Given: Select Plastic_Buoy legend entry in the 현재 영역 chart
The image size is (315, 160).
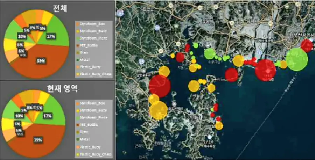Looking at the screenshot, I should 90,147.
